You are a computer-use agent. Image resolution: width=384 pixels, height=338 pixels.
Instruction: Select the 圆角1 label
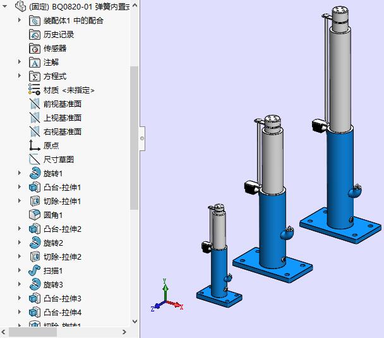53,215
